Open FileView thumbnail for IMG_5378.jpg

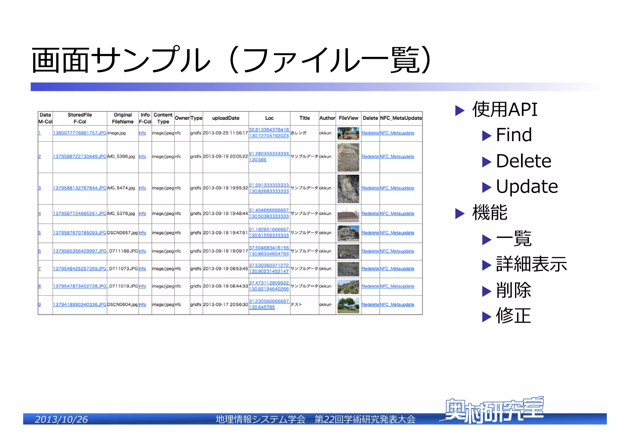(348, 214)
